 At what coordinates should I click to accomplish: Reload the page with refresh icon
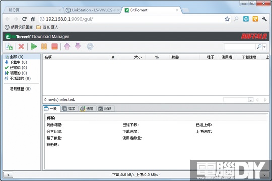pyautogui.click(x=24, y=19)
